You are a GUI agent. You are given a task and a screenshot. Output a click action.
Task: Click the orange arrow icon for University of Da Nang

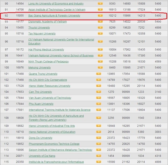(99, 156)
